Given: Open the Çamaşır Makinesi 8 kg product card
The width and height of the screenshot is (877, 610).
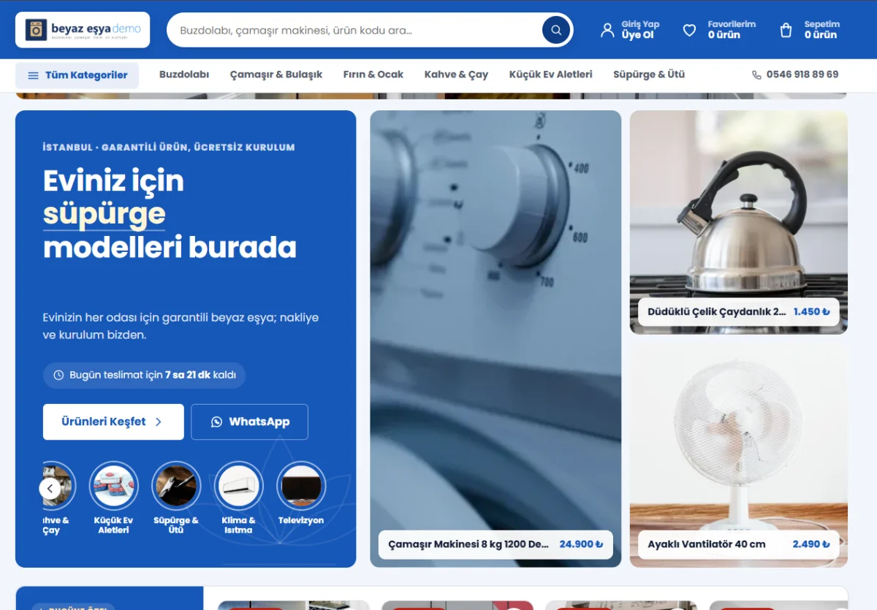Looking at the screenshot, I should (x=496, y=339).
